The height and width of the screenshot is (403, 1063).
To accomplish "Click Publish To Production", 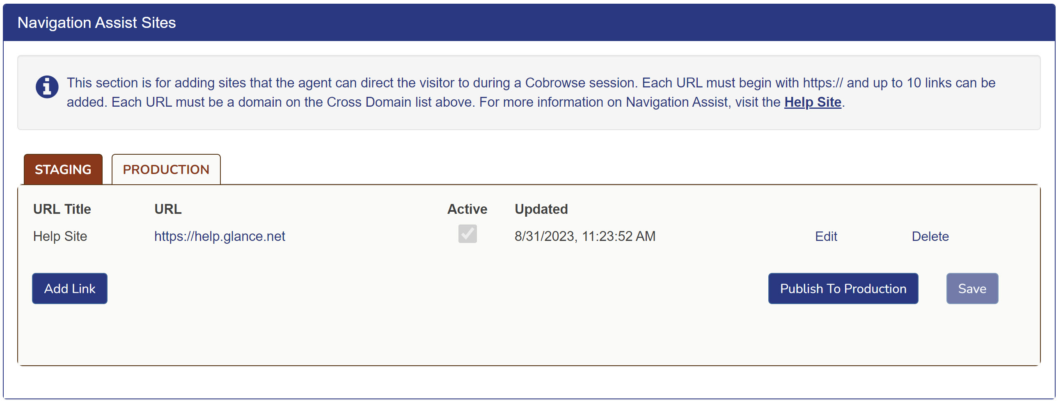I will tap(843, 289).
